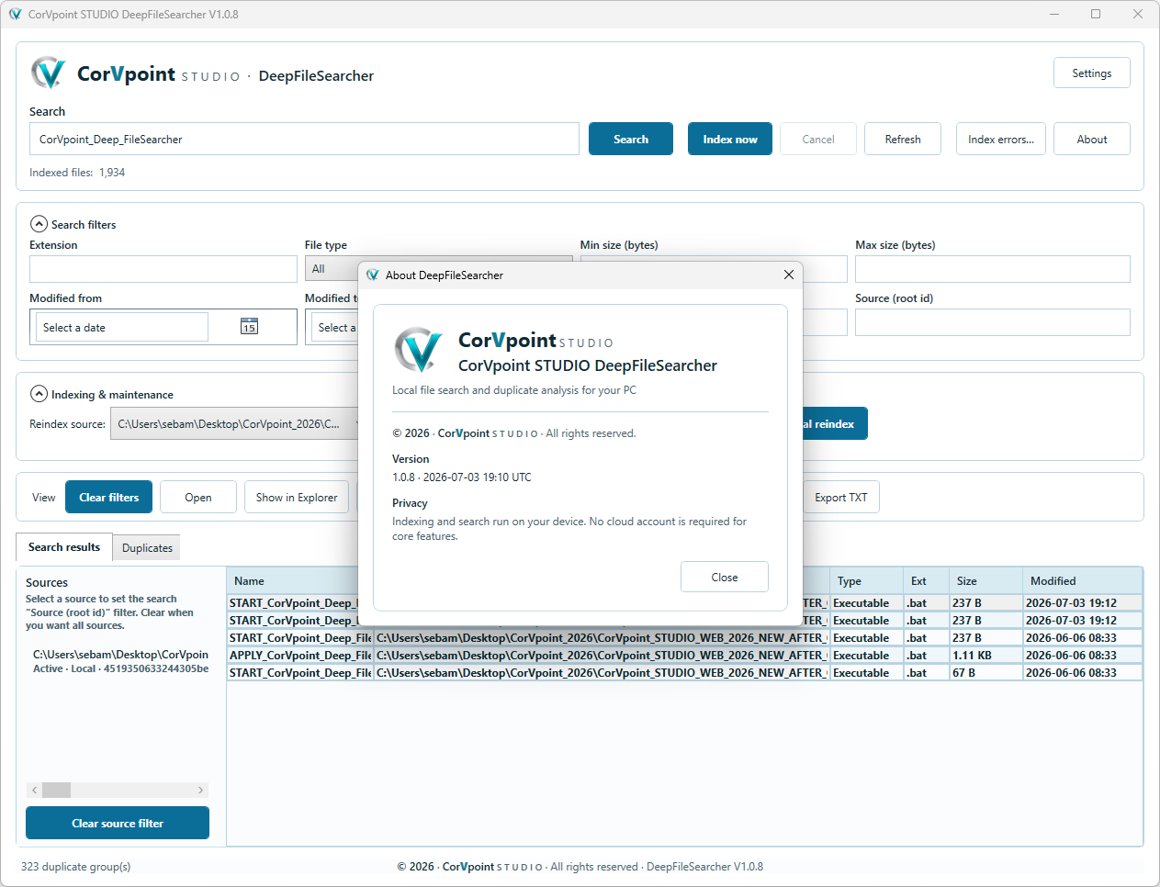Click the Clear source filter button
The height and width of the screenshot is (887, 1160).
[118, 823]
